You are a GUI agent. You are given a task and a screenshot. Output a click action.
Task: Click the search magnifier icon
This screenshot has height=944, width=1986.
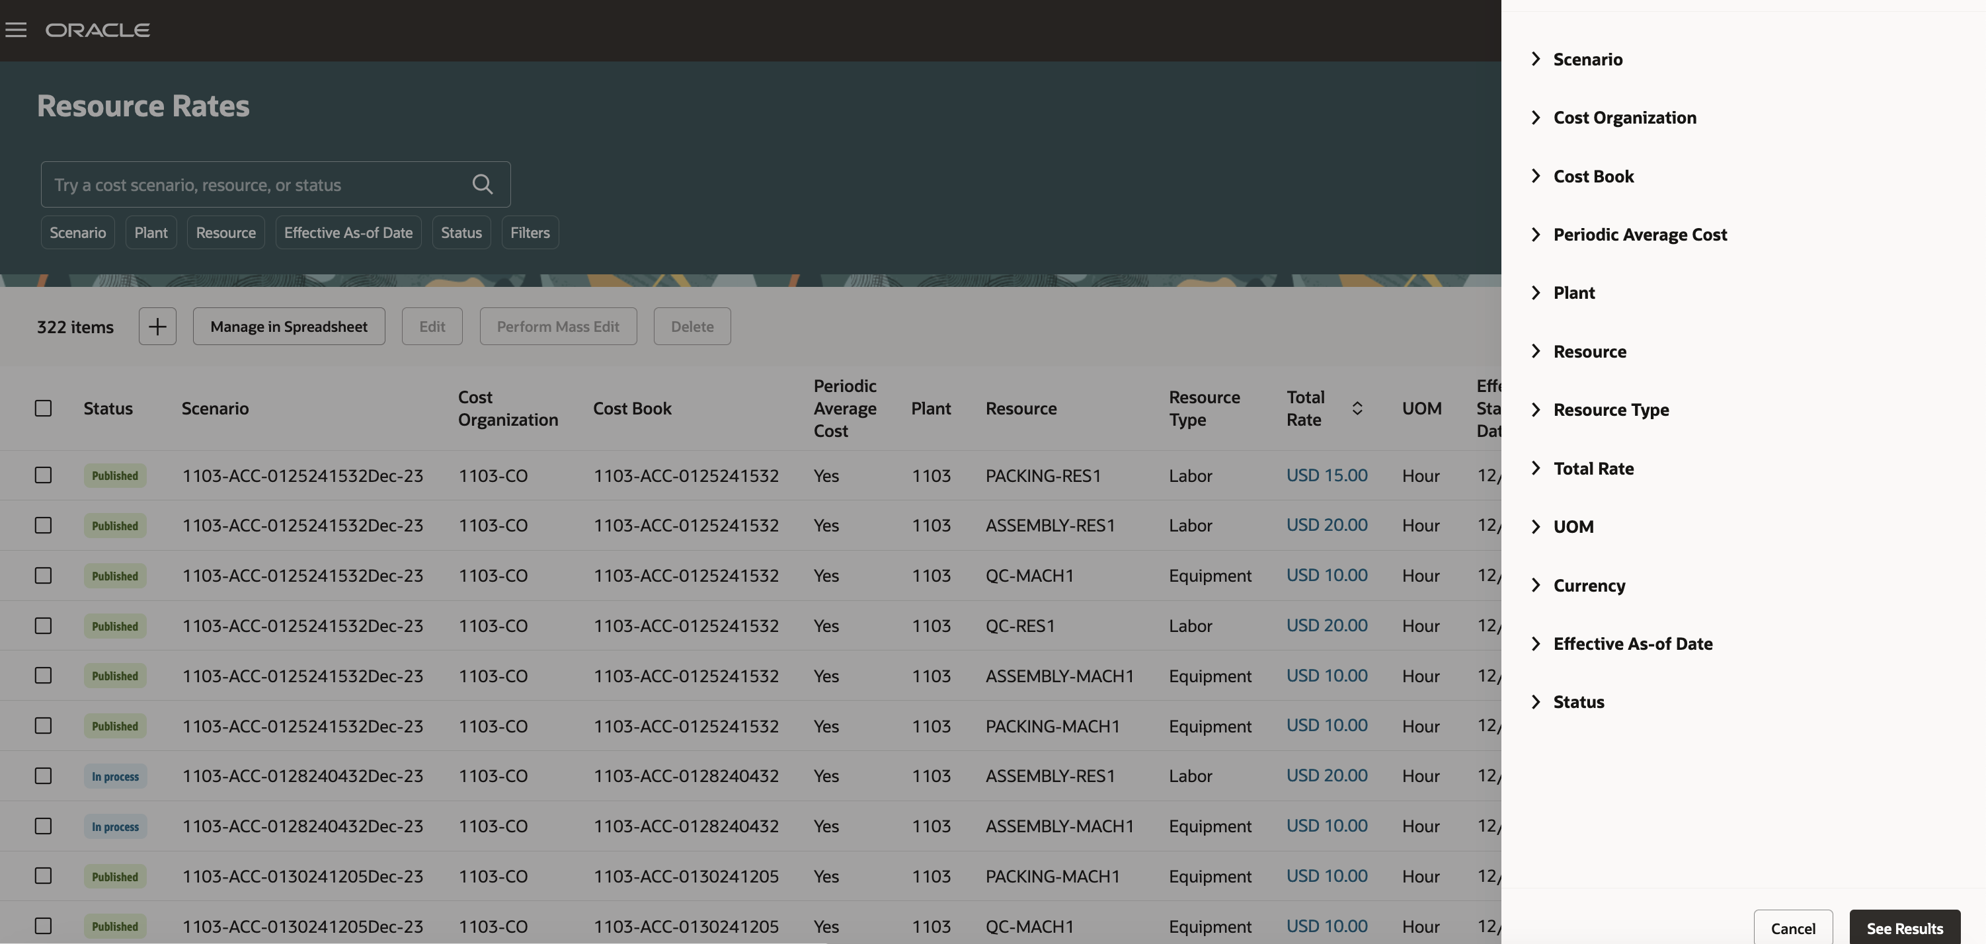[x=483, y=184]
